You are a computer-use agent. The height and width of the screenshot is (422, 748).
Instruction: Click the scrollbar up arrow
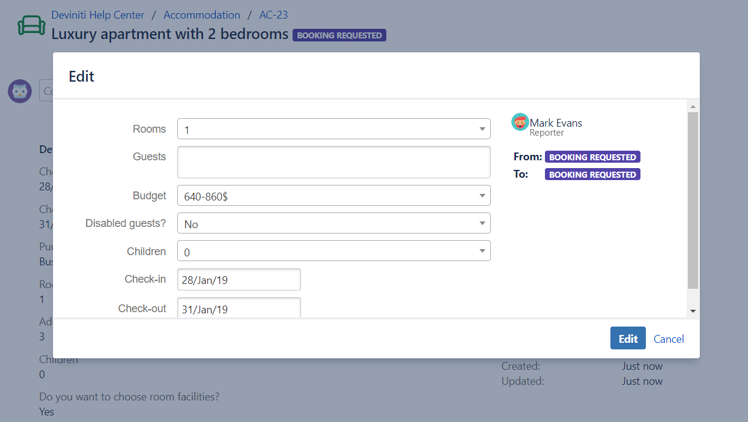point(693,106)
